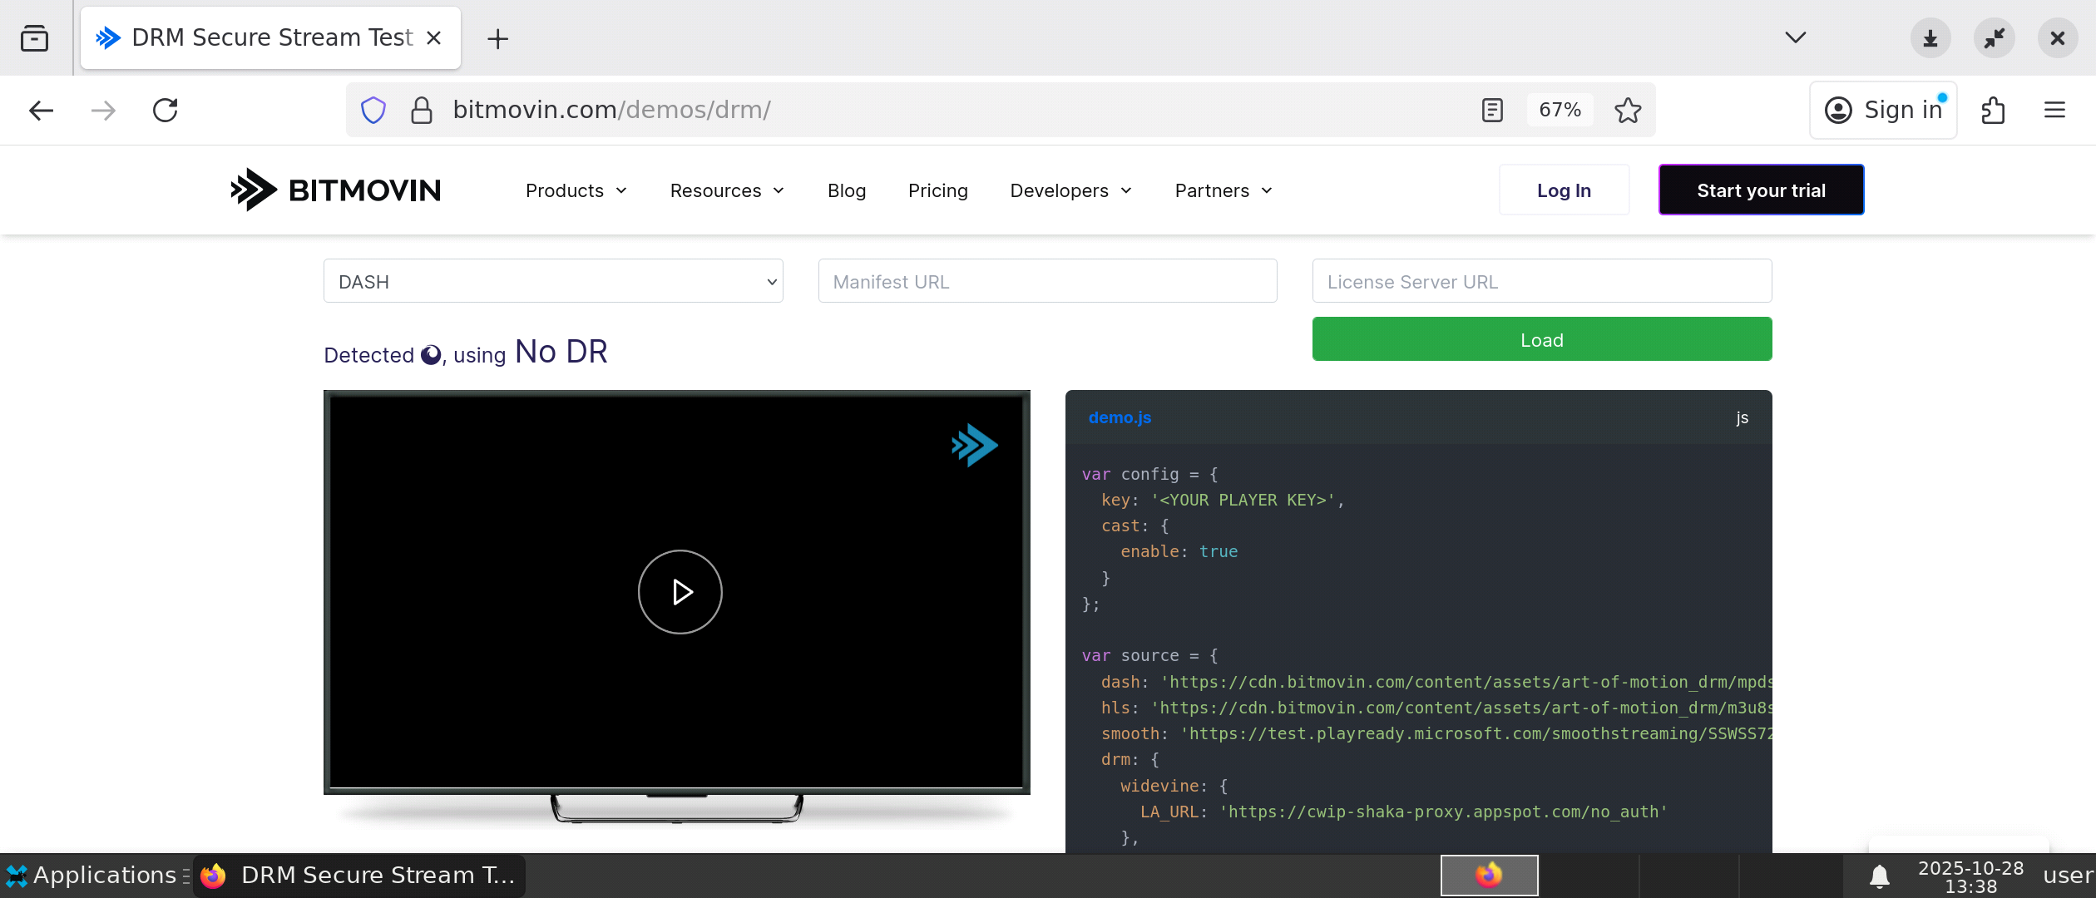This screenshot has height=898, width=2096.
Task: Click the Start your trial button
Action: (x=1761, y=190)
